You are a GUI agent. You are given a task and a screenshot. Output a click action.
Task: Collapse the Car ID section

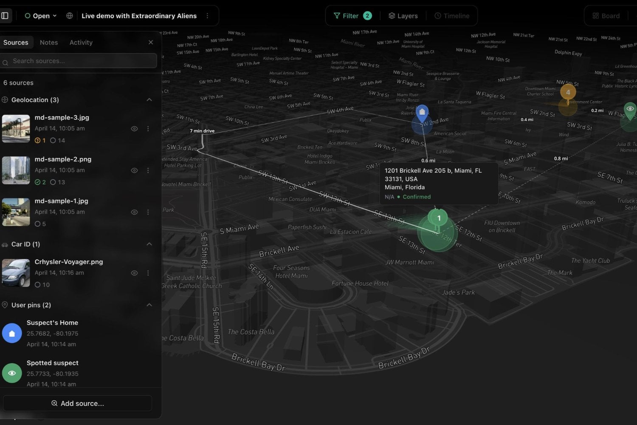click(x=149, y=244)
